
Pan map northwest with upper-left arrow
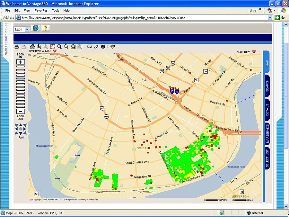click(17, 125)
